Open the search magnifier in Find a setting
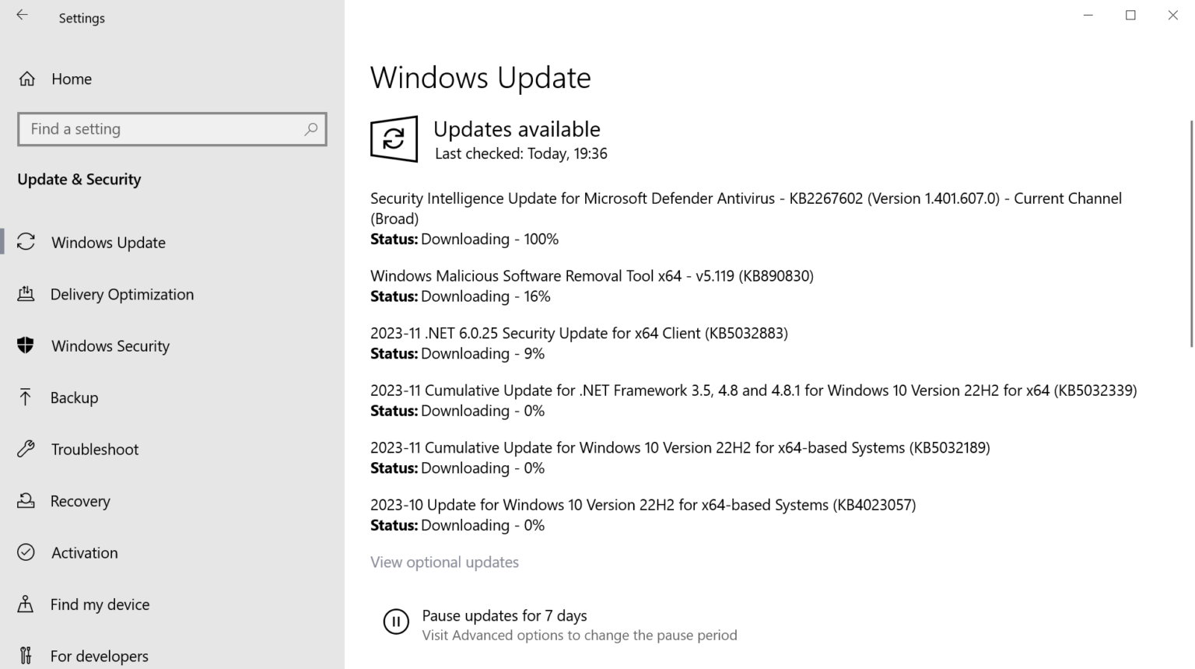 coord(310,128)
